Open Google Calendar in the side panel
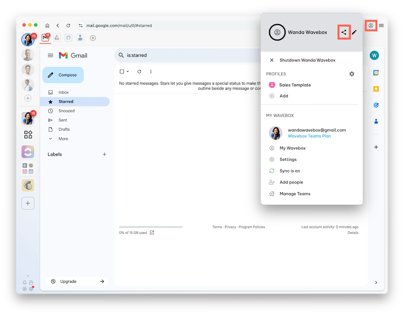The image size is (404, 315). pos(376,73)
